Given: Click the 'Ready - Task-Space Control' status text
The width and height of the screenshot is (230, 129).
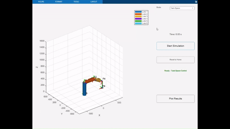Looking at the screenshot, I should (175, 71).
